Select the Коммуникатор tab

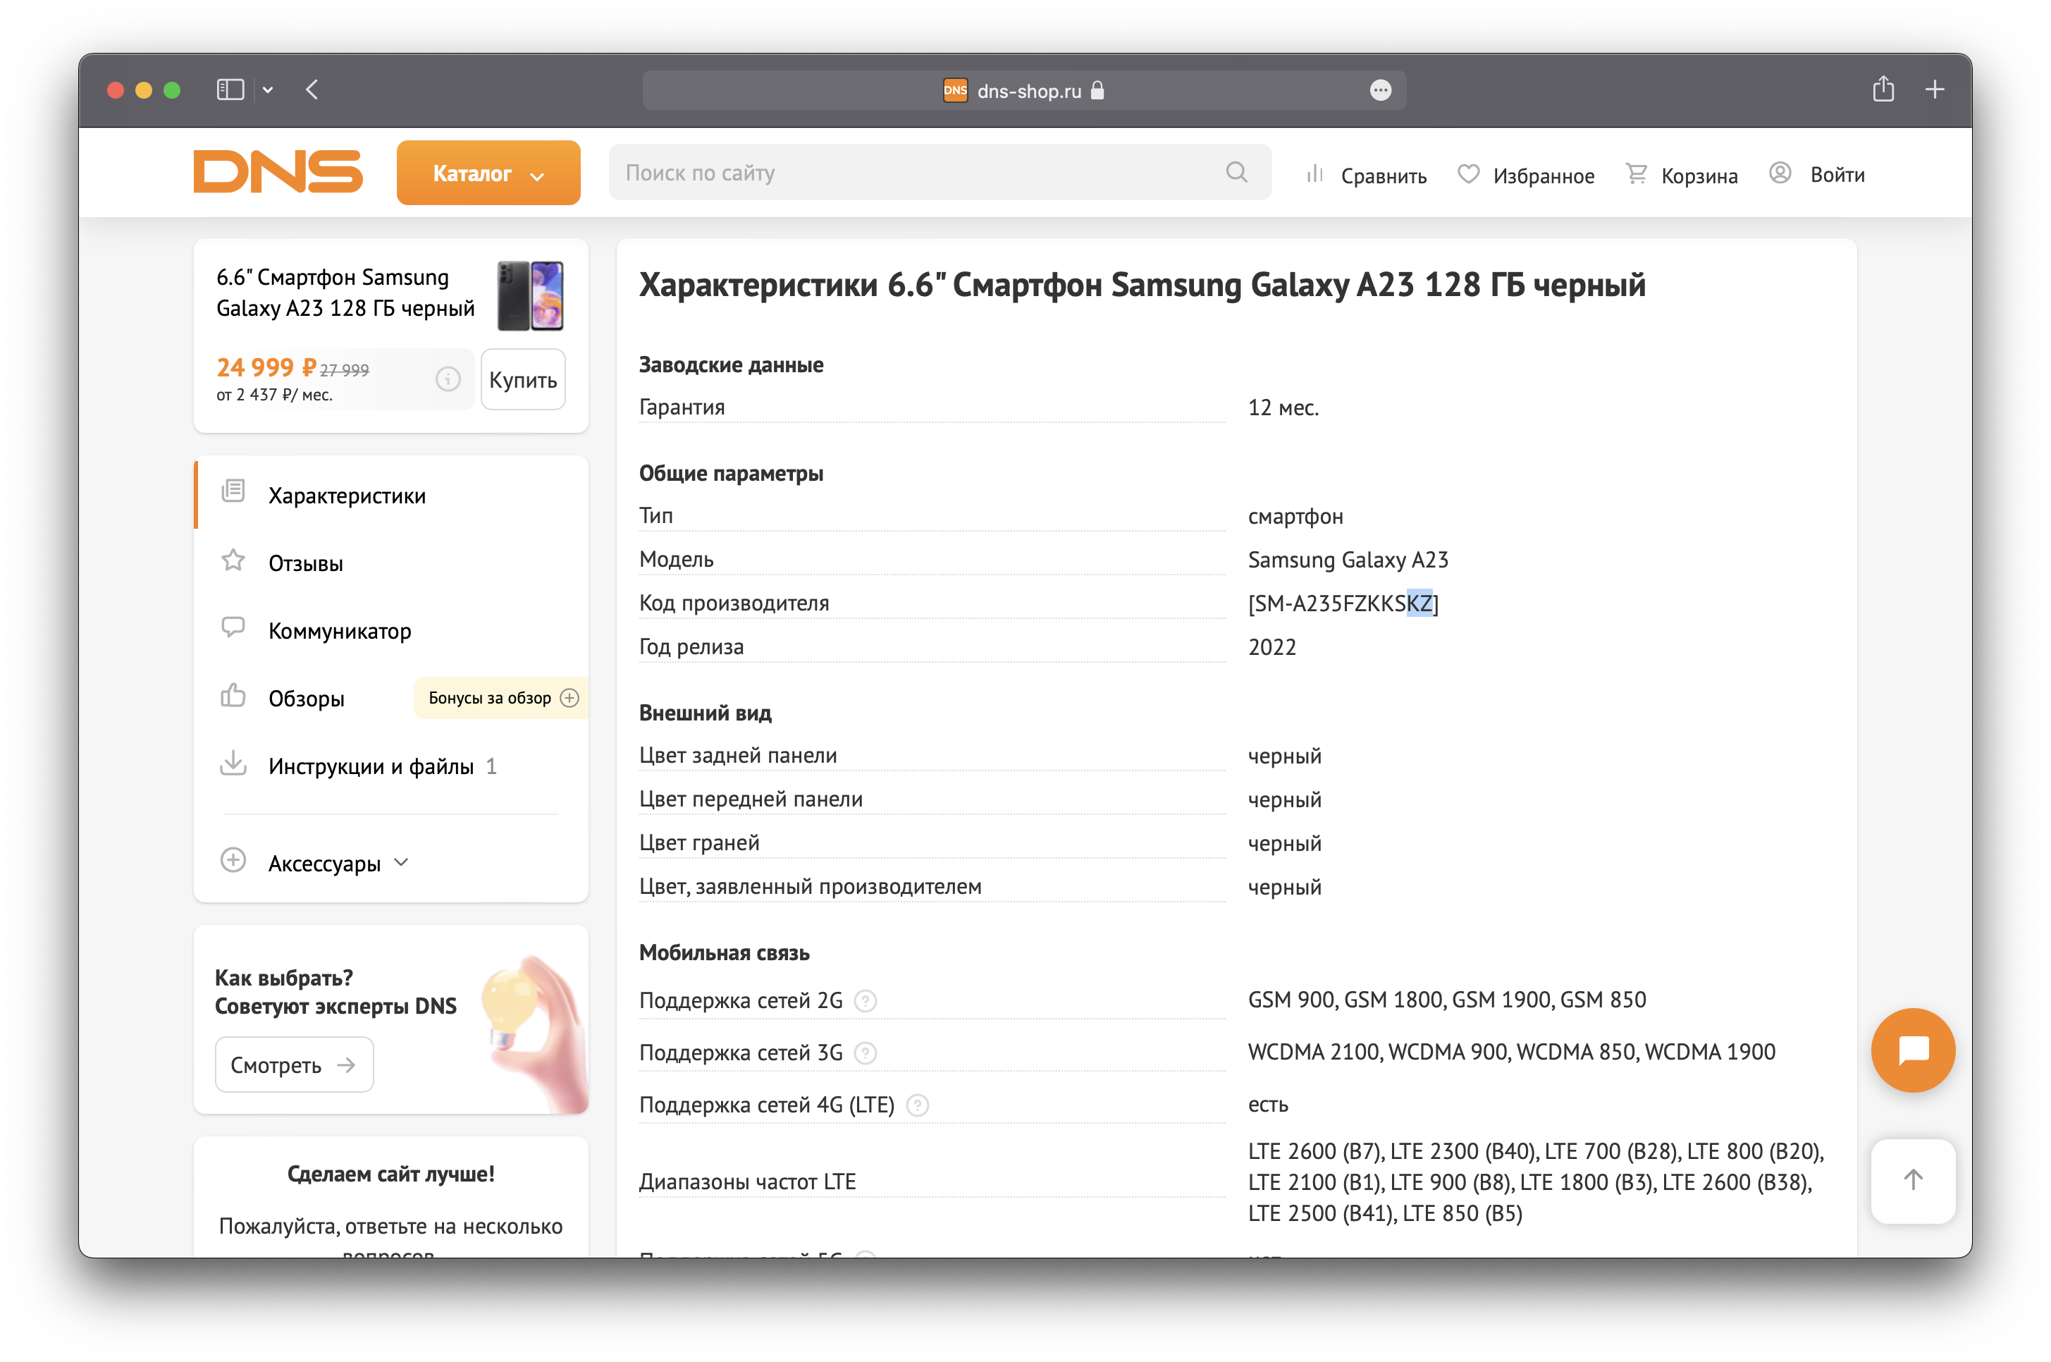[x=390, y=631]
